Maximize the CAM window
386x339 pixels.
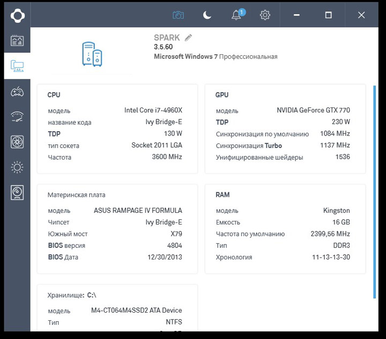coord(329,15)
